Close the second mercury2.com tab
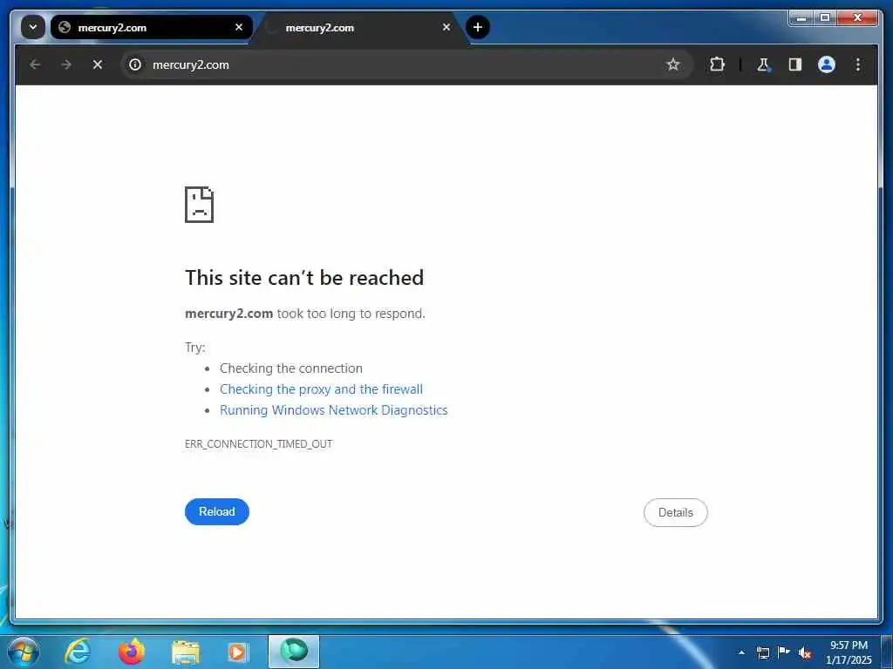This screenshot has width=893, height=669. [446, 27]
